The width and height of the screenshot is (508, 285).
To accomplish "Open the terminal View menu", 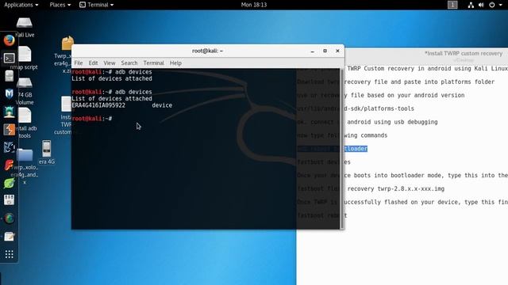I will pos(110,63).
